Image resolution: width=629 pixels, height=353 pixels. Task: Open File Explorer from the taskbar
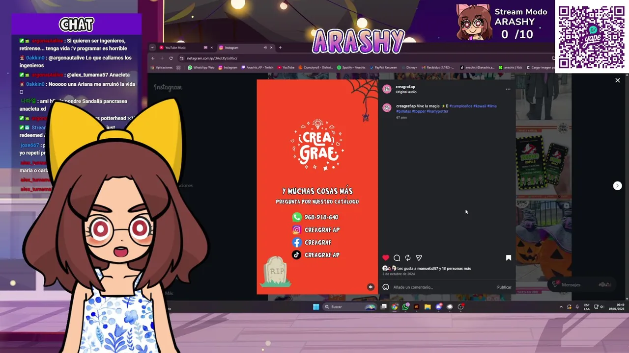click(428, 307)
